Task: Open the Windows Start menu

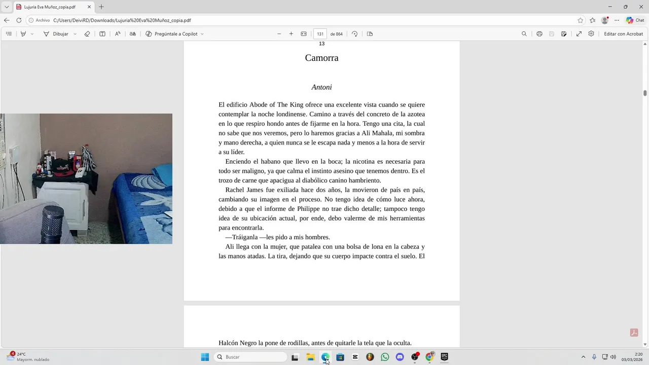Action: (205, 357)
